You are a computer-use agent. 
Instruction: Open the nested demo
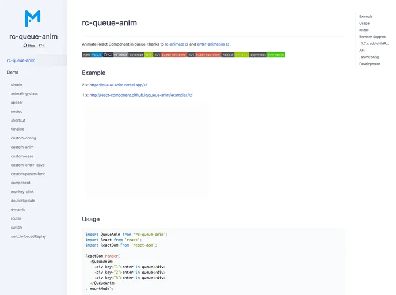pos(17,111)
